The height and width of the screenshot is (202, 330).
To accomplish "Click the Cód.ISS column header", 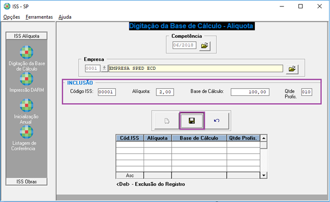I will pos(130,138).
